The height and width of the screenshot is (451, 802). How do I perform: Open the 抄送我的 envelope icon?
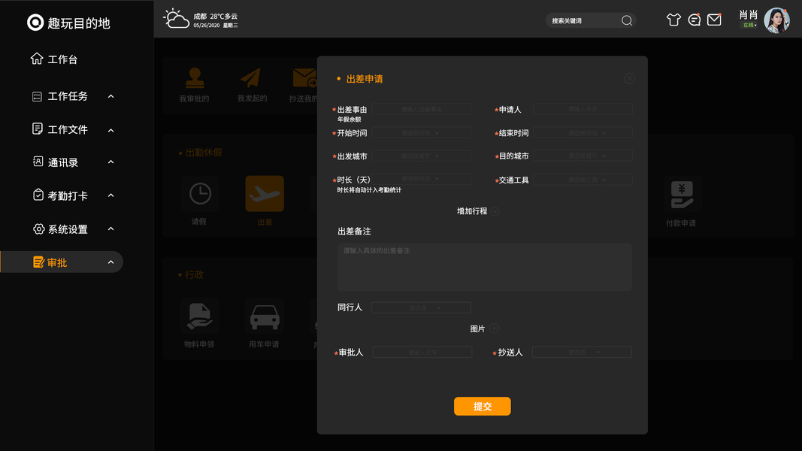304,78
